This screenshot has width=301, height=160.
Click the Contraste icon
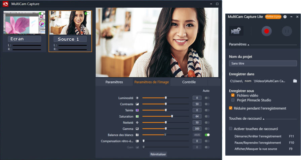click(137, 104)
